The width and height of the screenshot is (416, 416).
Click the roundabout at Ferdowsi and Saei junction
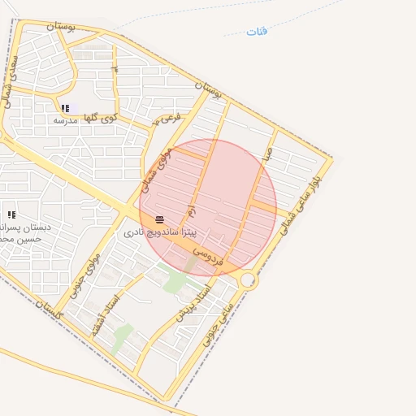[x=248, y=279]
